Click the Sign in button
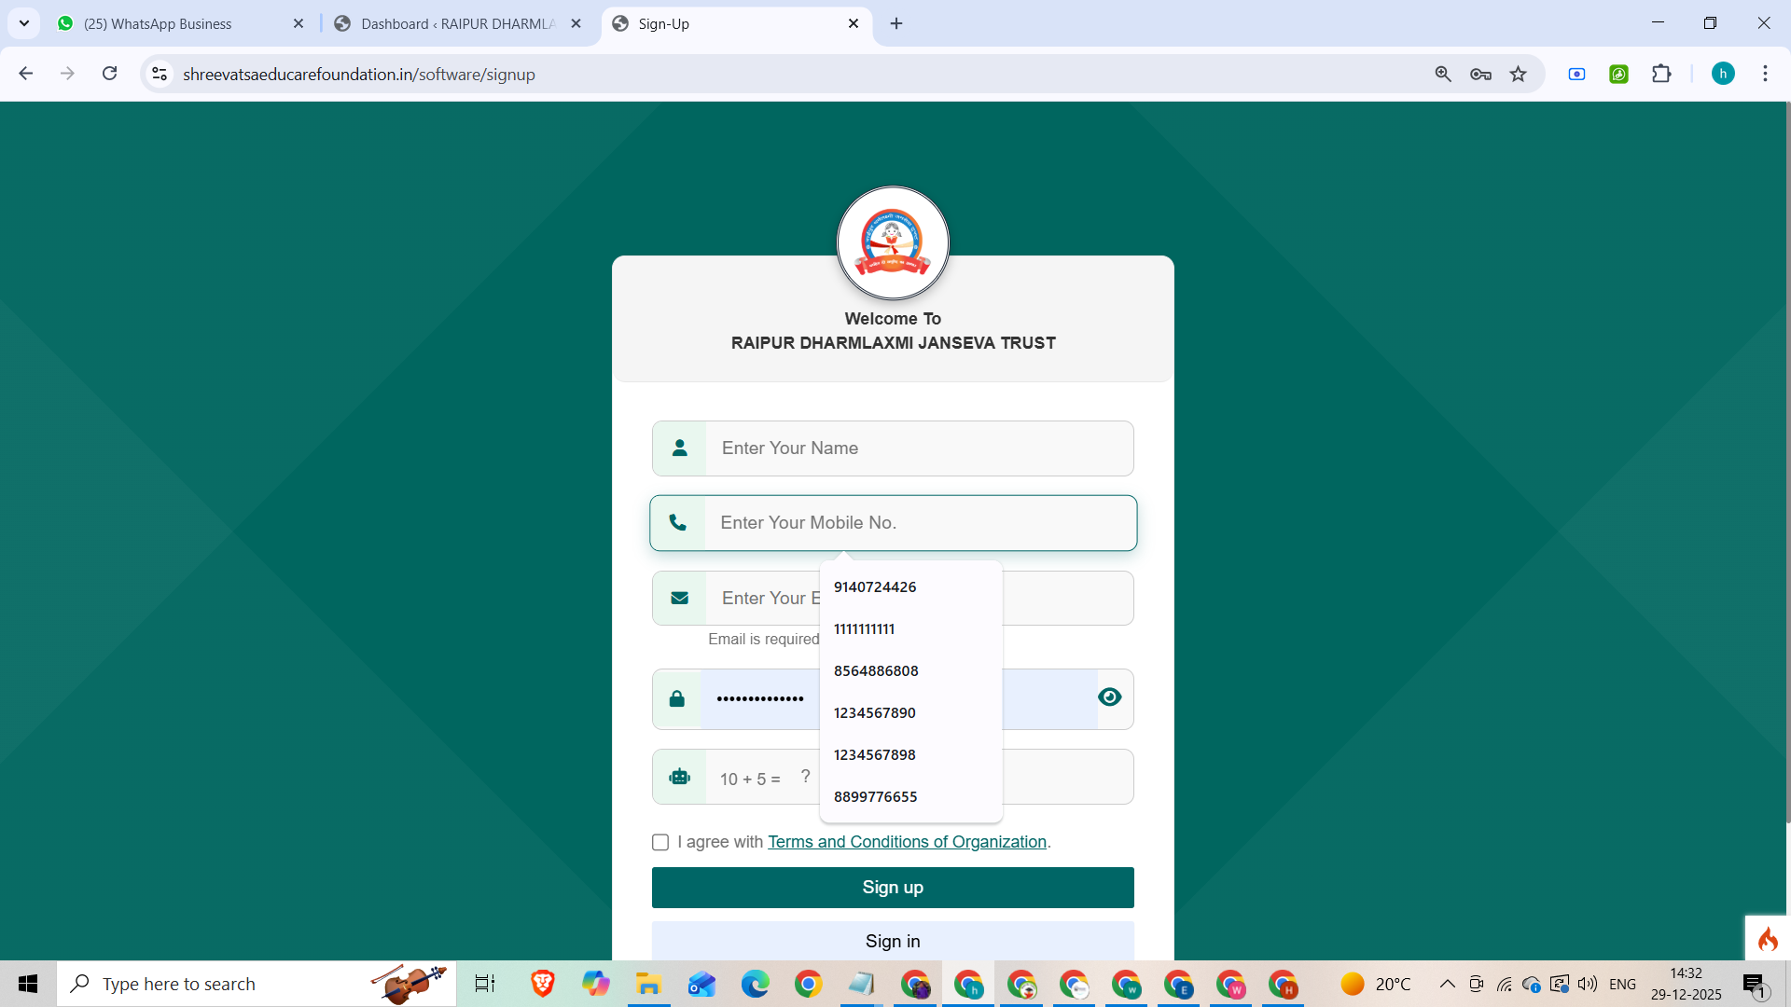 coord(893,941)
